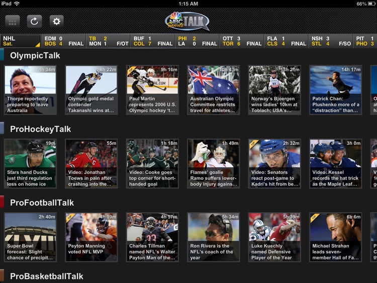Open Michael Strahan Hall of Fame story

336,237
